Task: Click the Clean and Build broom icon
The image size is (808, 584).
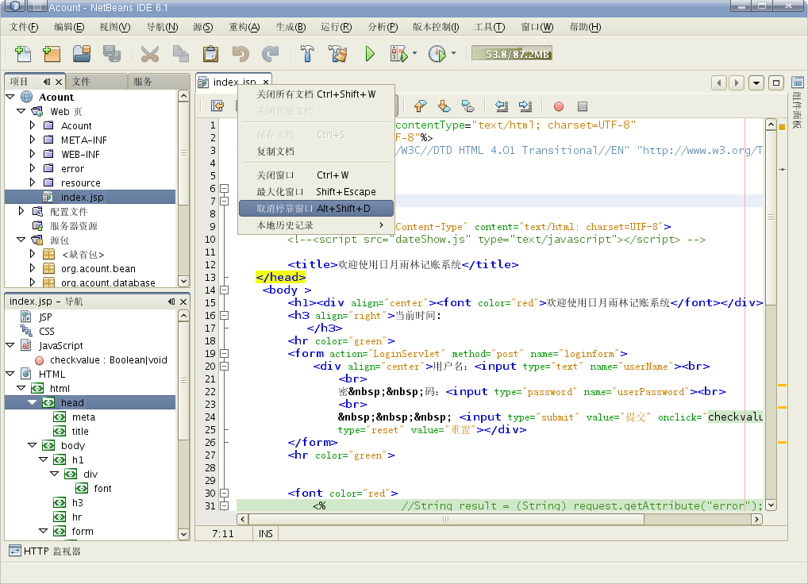Action: (x=338, y=53)
